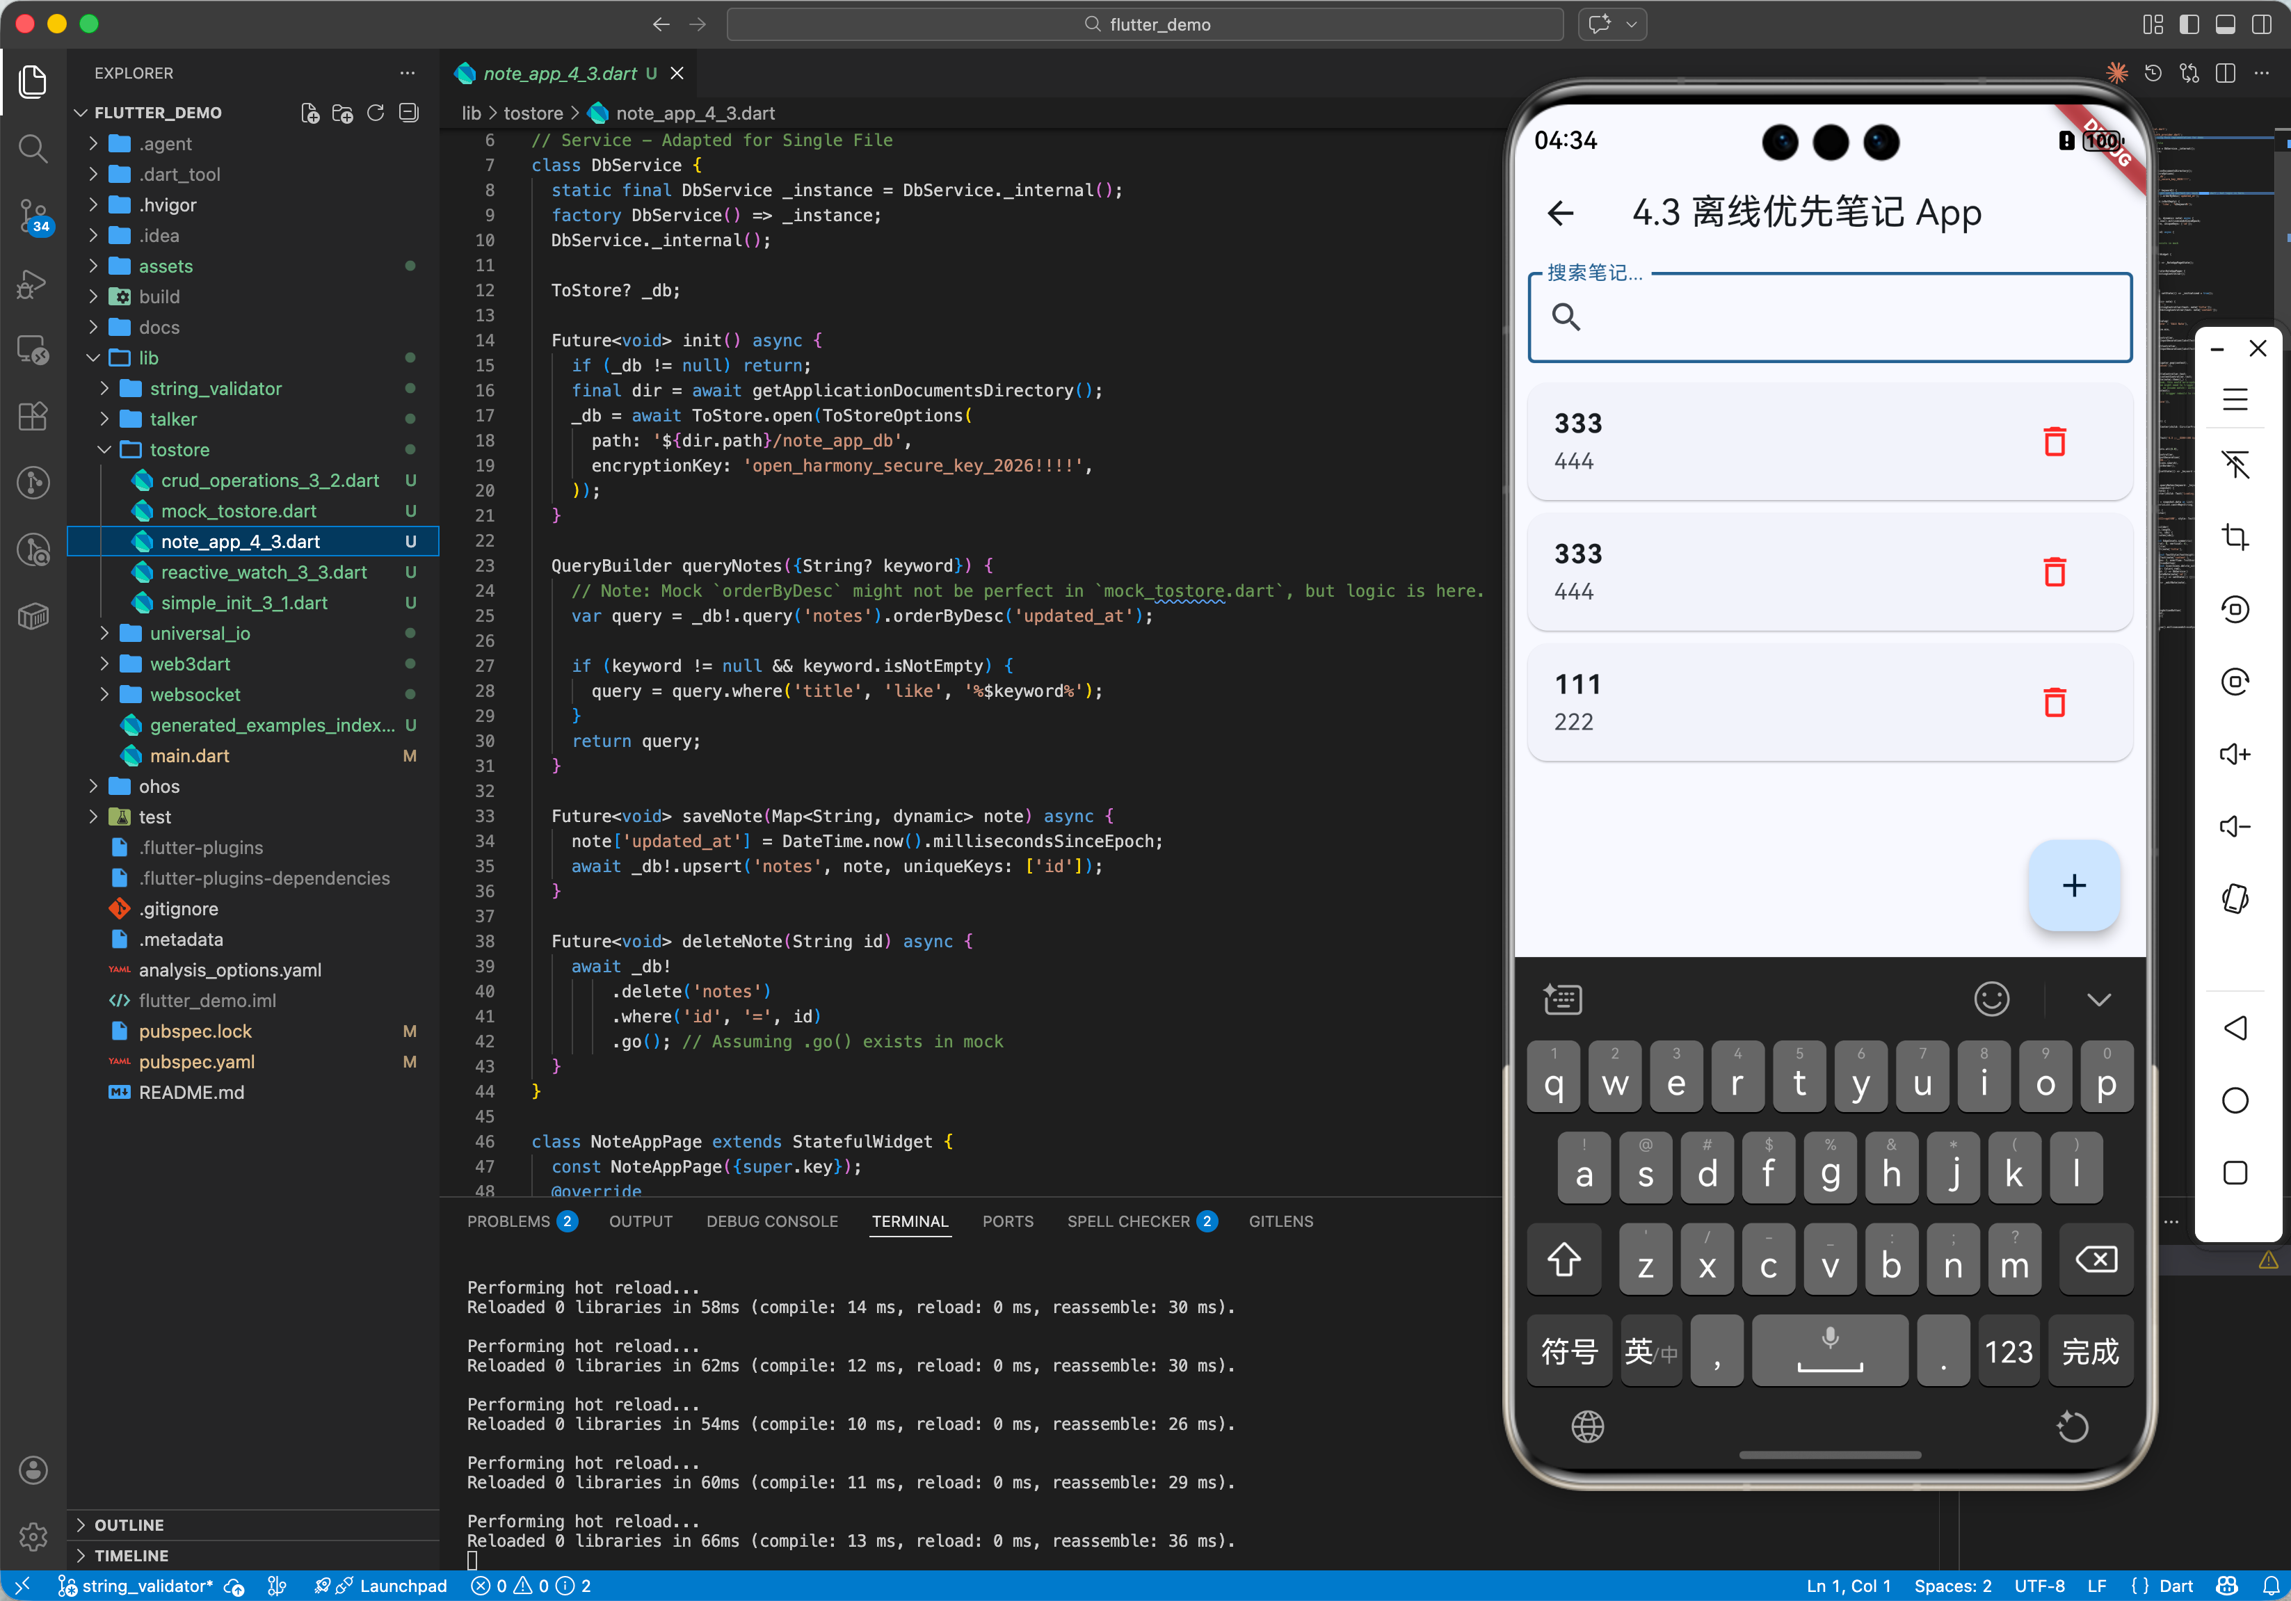
Task: Open the Search view in activity bar
Action: point(33,147)
